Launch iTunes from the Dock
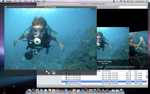Image resolution: width=150 pixels, height=94 pixels. tap(54, 90)
